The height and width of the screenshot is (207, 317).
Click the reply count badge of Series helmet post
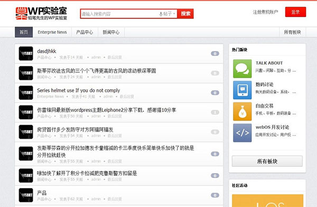click(215, 93)
